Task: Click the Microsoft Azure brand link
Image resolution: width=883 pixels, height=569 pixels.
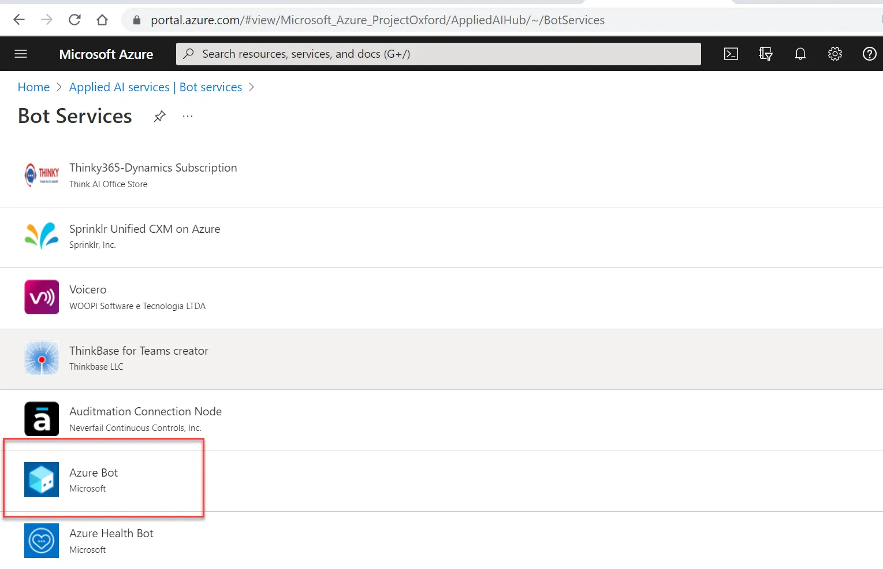Action: [106, 54]
